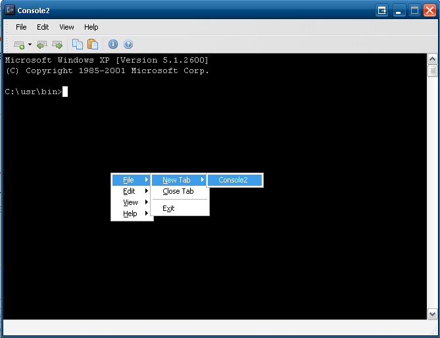This screenshot has width=440, height=338.
Task: Expand Help submenu in the context menu
Action: click(132, 213)
